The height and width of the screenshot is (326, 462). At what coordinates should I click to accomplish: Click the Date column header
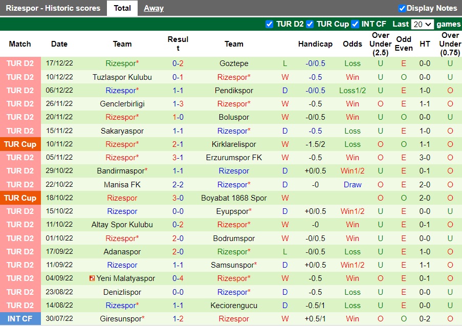59,44
